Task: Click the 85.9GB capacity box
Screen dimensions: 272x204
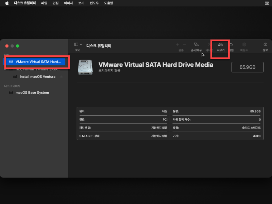Action: point(248,67)
